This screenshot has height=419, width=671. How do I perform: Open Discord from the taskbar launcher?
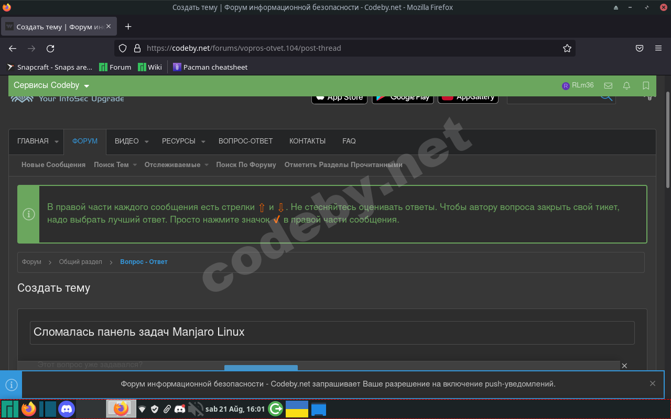click(x=67, y=409)
